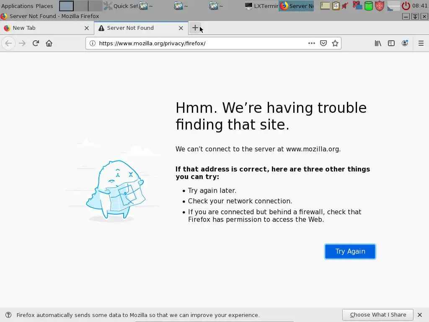Click the red power shutdown icon

(406, 6)
